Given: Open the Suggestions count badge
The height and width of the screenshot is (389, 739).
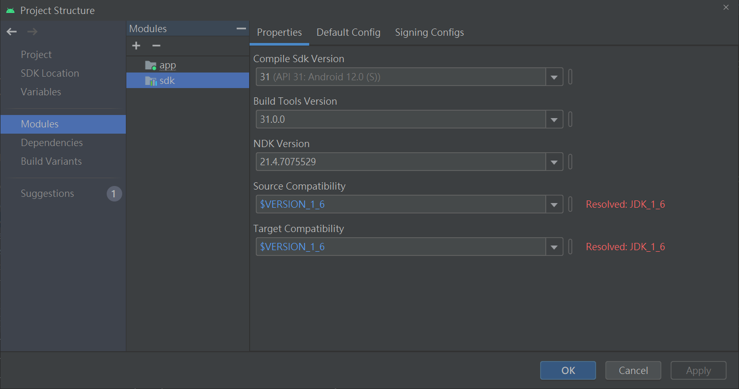Looking at the screenshot, I should tap(114, 194).
